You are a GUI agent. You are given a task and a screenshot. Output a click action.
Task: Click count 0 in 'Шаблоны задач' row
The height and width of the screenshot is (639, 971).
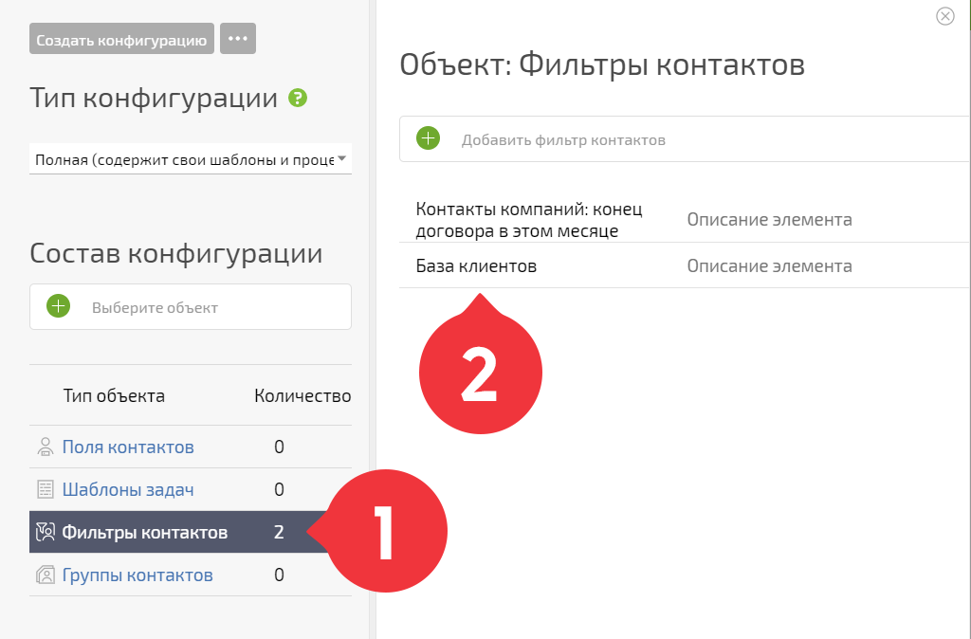(x=280, y=490)
